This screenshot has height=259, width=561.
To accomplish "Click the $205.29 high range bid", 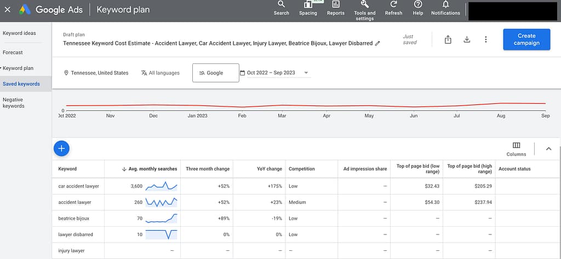I will 483,186.
